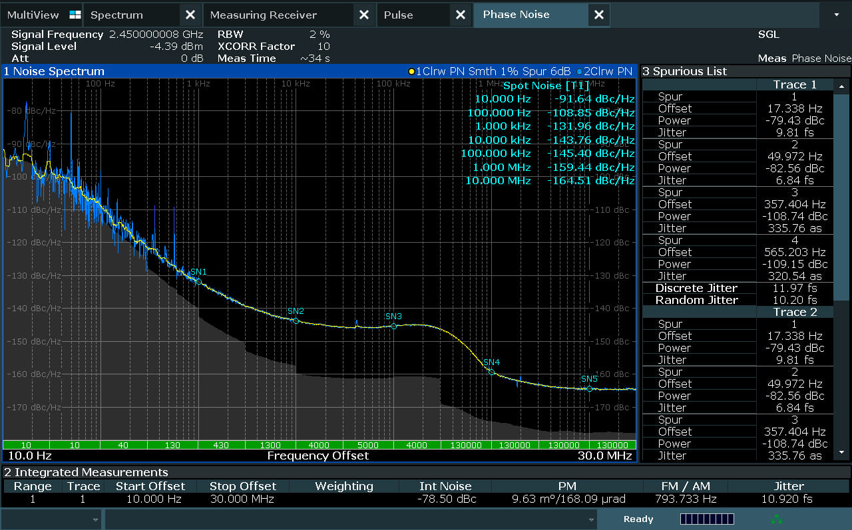Expand the left status bar dropdown

[95, 519]
